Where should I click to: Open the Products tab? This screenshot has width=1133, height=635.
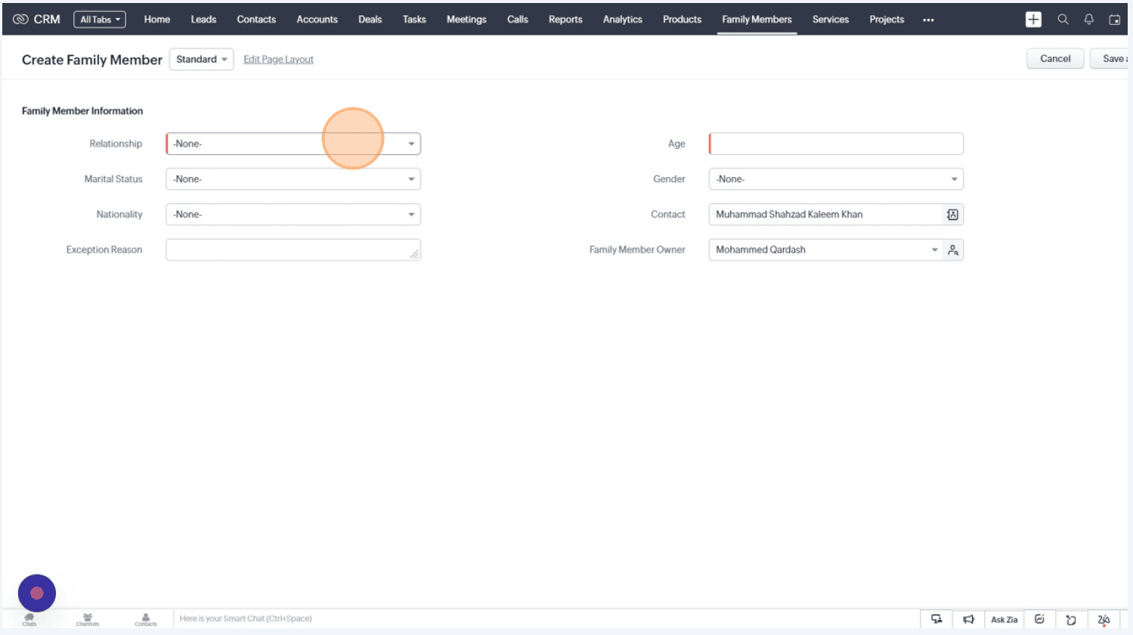[682, 20]
